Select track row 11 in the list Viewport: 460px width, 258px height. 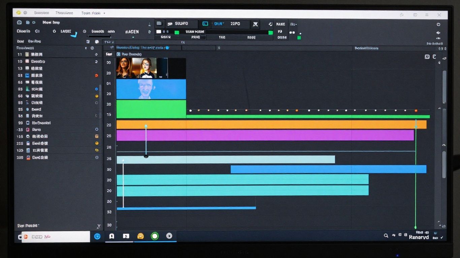pos(58,54)
